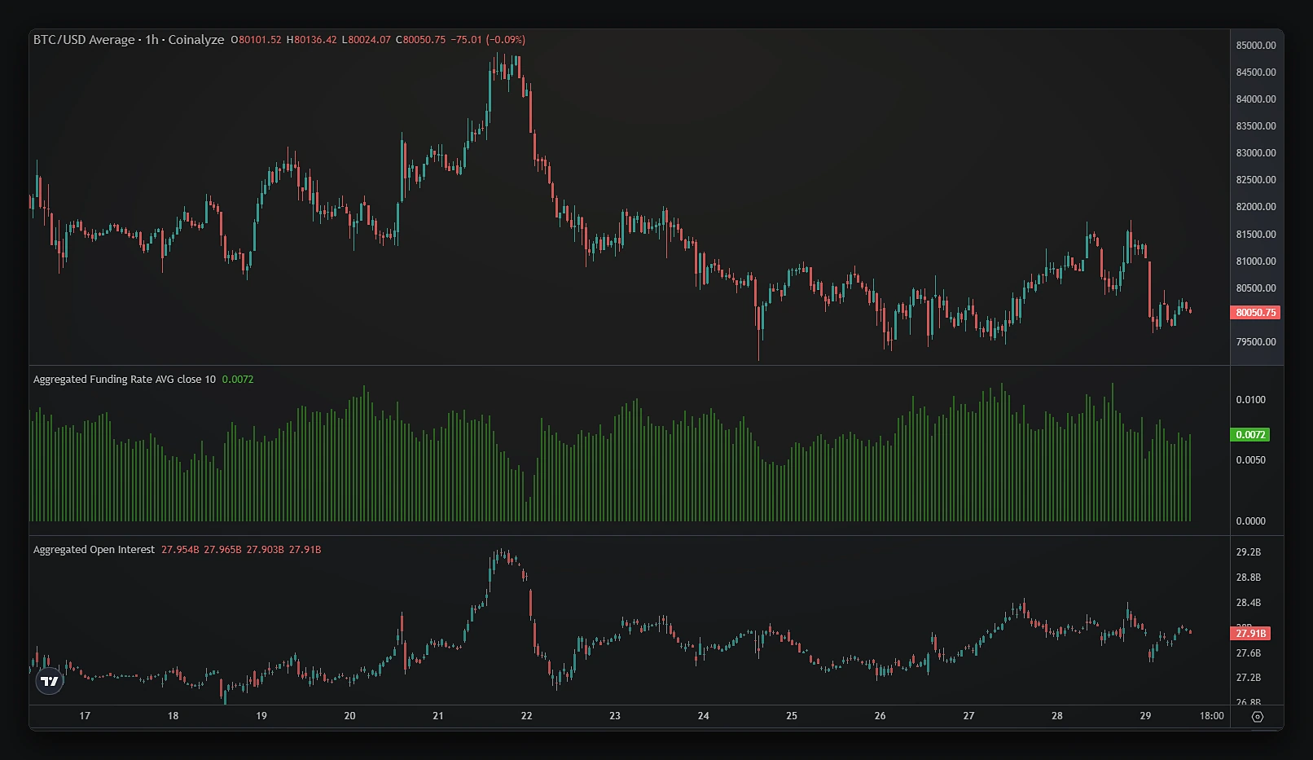Select the 18:00 time axis label

point(1212,716)
